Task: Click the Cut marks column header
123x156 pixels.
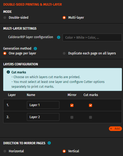Action: [x=91, y=95]
